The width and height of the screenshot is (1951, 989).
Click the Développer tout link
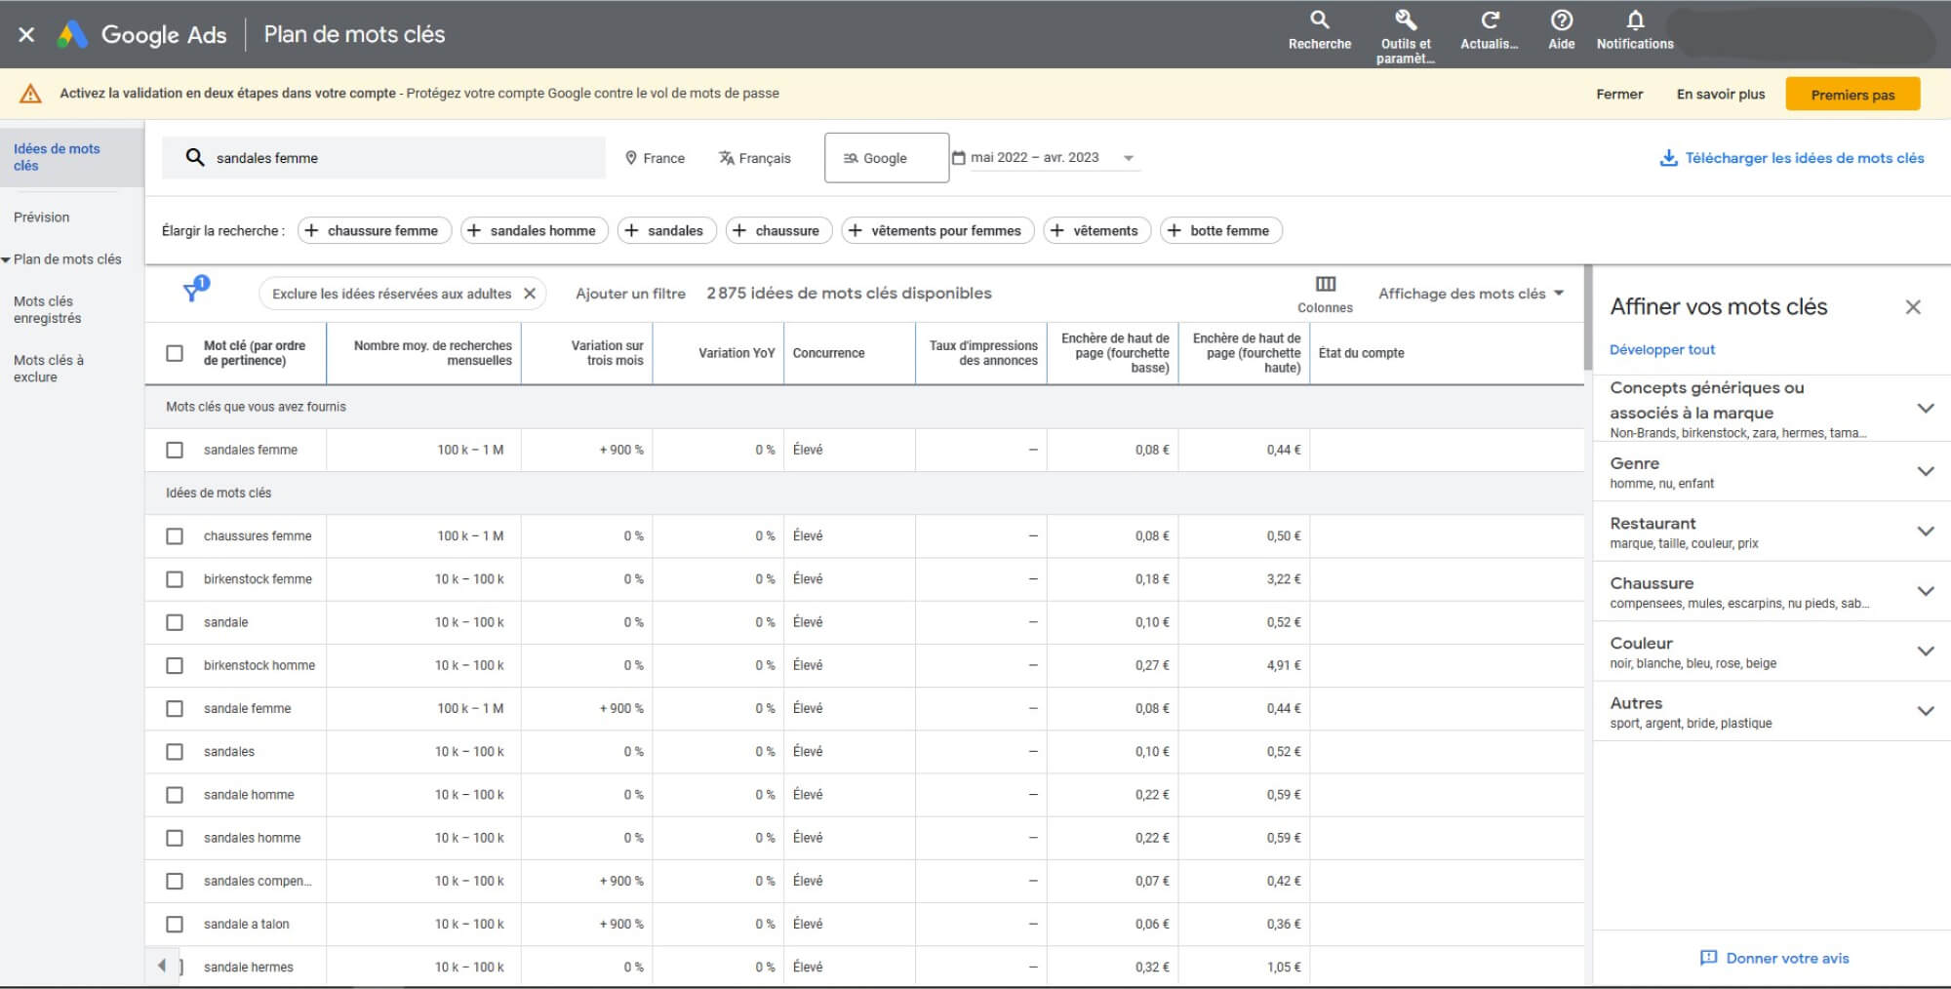[x=1662, y=349]
